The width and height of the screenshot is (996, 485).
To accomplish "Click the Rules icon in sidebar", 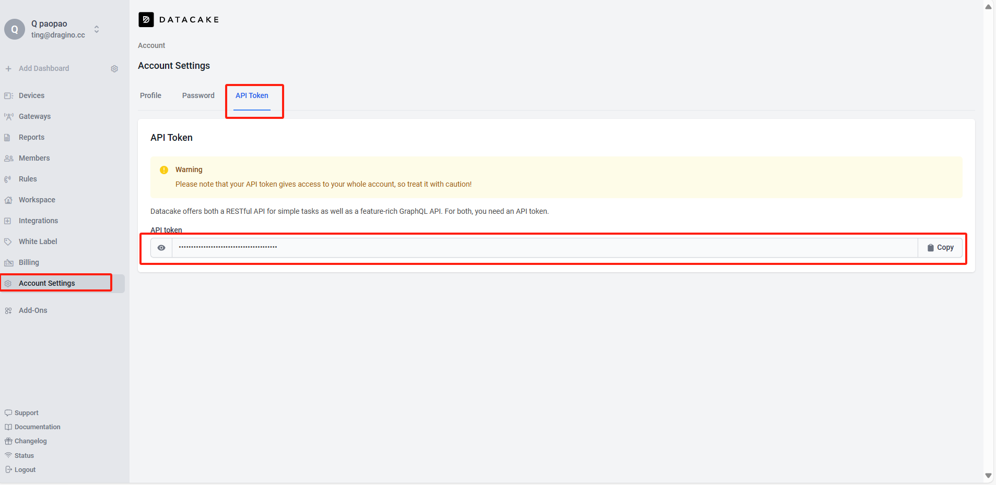I will tap(8, 179).
